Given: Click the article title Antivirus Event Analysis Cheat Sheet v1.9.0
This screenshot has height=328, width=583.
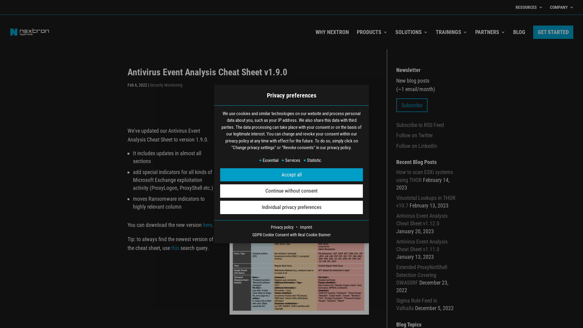Looking at the screenshot, I should click(207, 72).
